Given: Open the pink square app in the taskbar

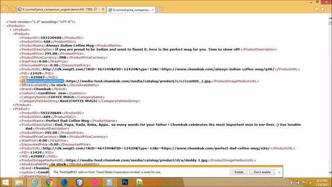Looking at the screenshot, I should [94, 182].
